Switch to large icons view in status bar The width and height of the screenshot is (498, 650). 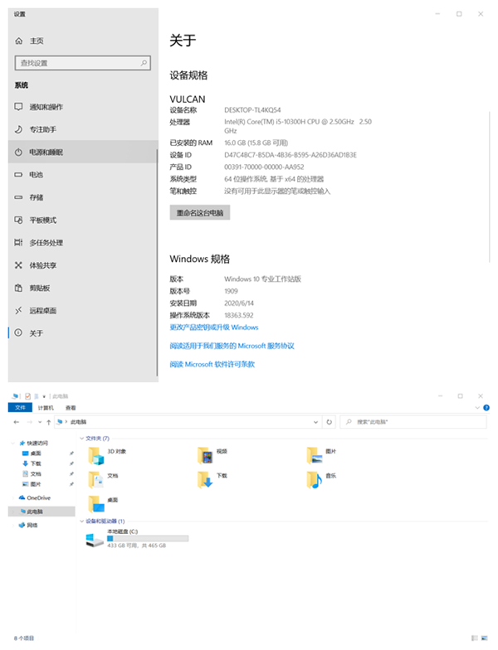485,638
